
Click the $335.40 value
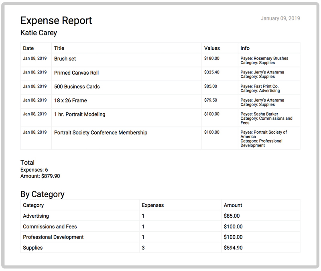click(211, 72)
